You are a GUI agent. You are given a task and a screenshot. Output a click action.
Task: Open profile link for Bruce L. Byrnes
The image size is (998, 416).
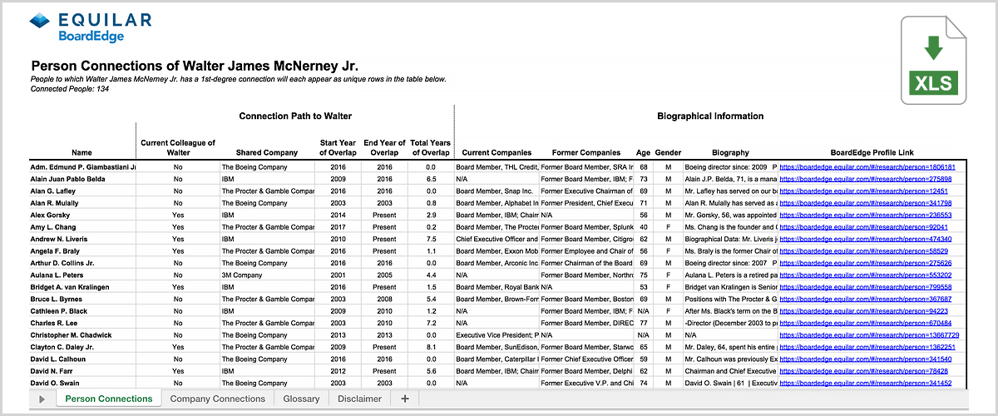click(x=864, y=299)
